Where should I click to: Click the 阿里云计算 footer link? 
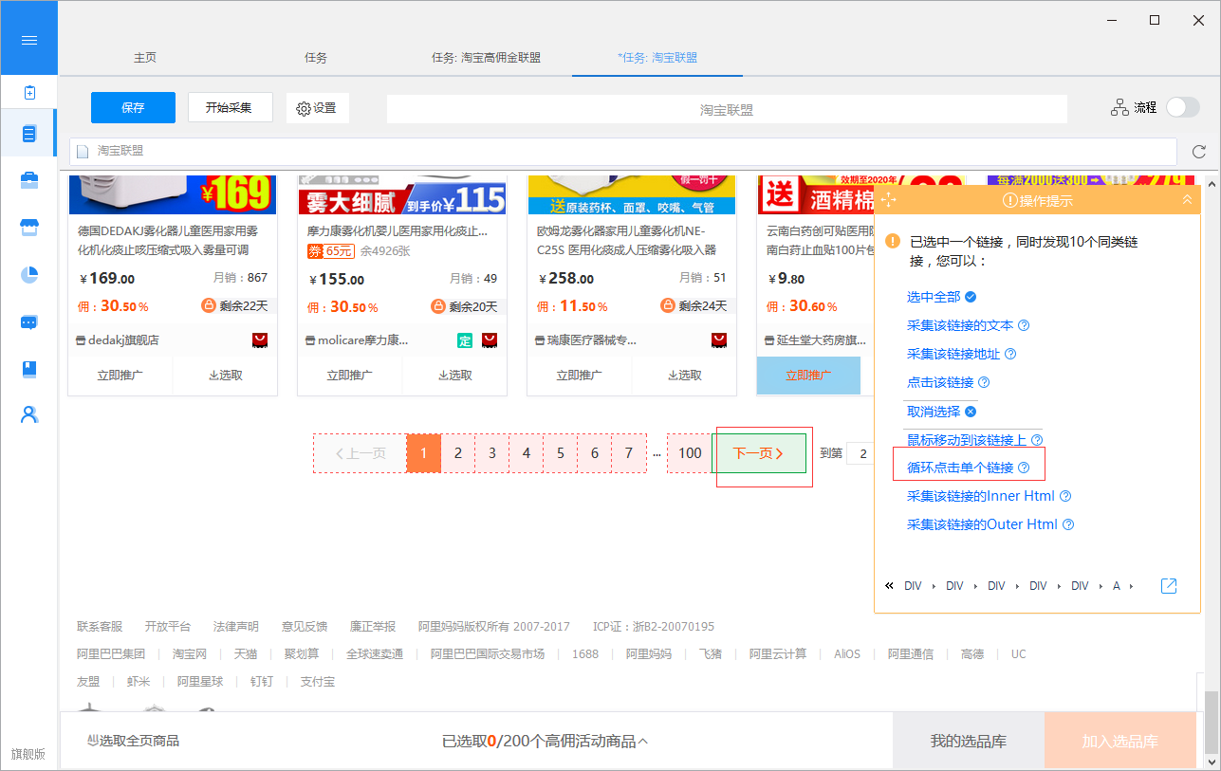coord(778,654)
